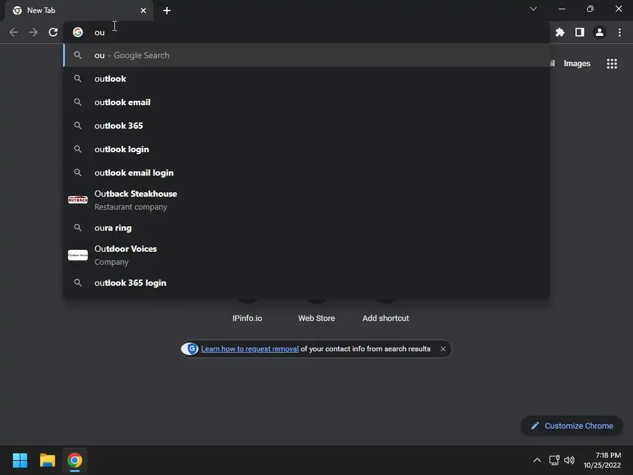Open a new tab with plus button
Image resolution: width=633 pixels, height=475 pixels.
(x=167, y=11)
